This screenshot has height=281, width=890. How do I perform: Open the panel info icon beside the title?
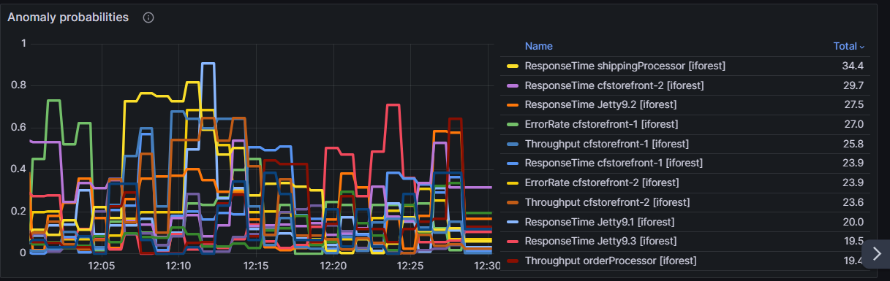coord(148,17)
